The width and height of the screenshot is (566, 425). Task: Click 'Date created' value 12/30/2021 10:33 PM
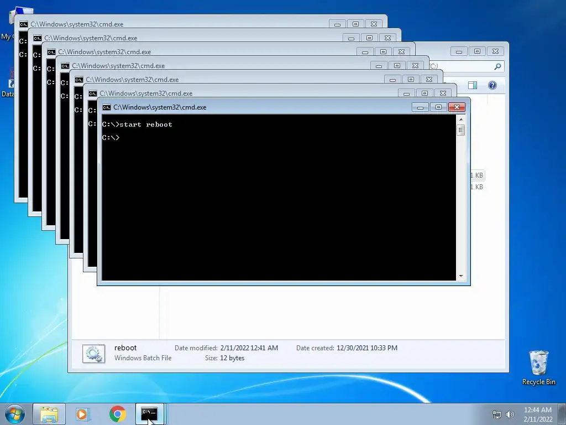point(367,348)
